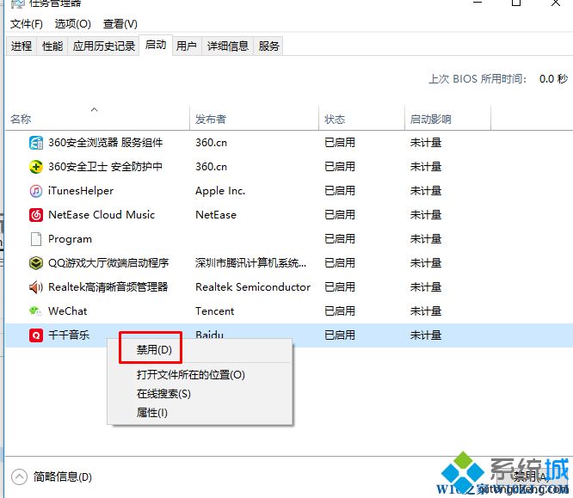Image resolution: width=573 pixels, height=498 pixels.
Task: Click the NetEase Cloud Music red icon
Action: 36,215
